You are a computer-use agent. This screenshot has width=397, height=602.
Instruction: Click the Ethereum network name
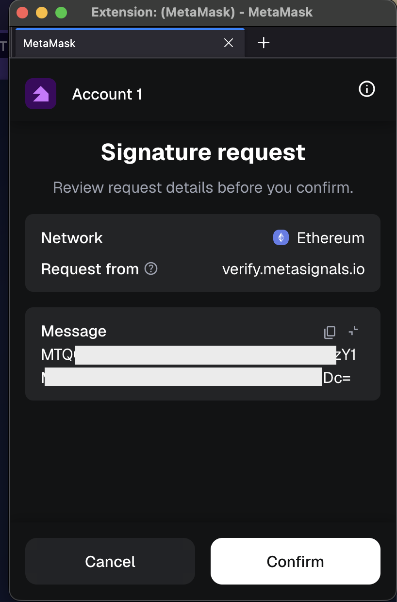[x=331, y=238]
